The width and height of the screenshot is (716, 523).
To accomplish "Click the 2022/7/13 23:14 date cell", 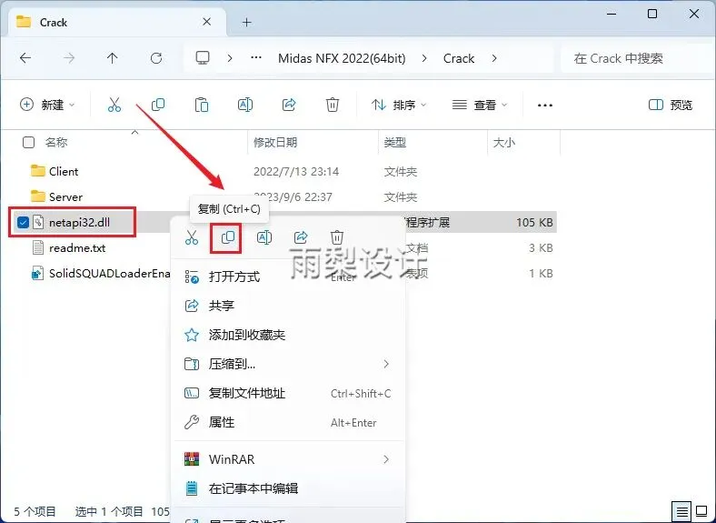I will 296,171.
